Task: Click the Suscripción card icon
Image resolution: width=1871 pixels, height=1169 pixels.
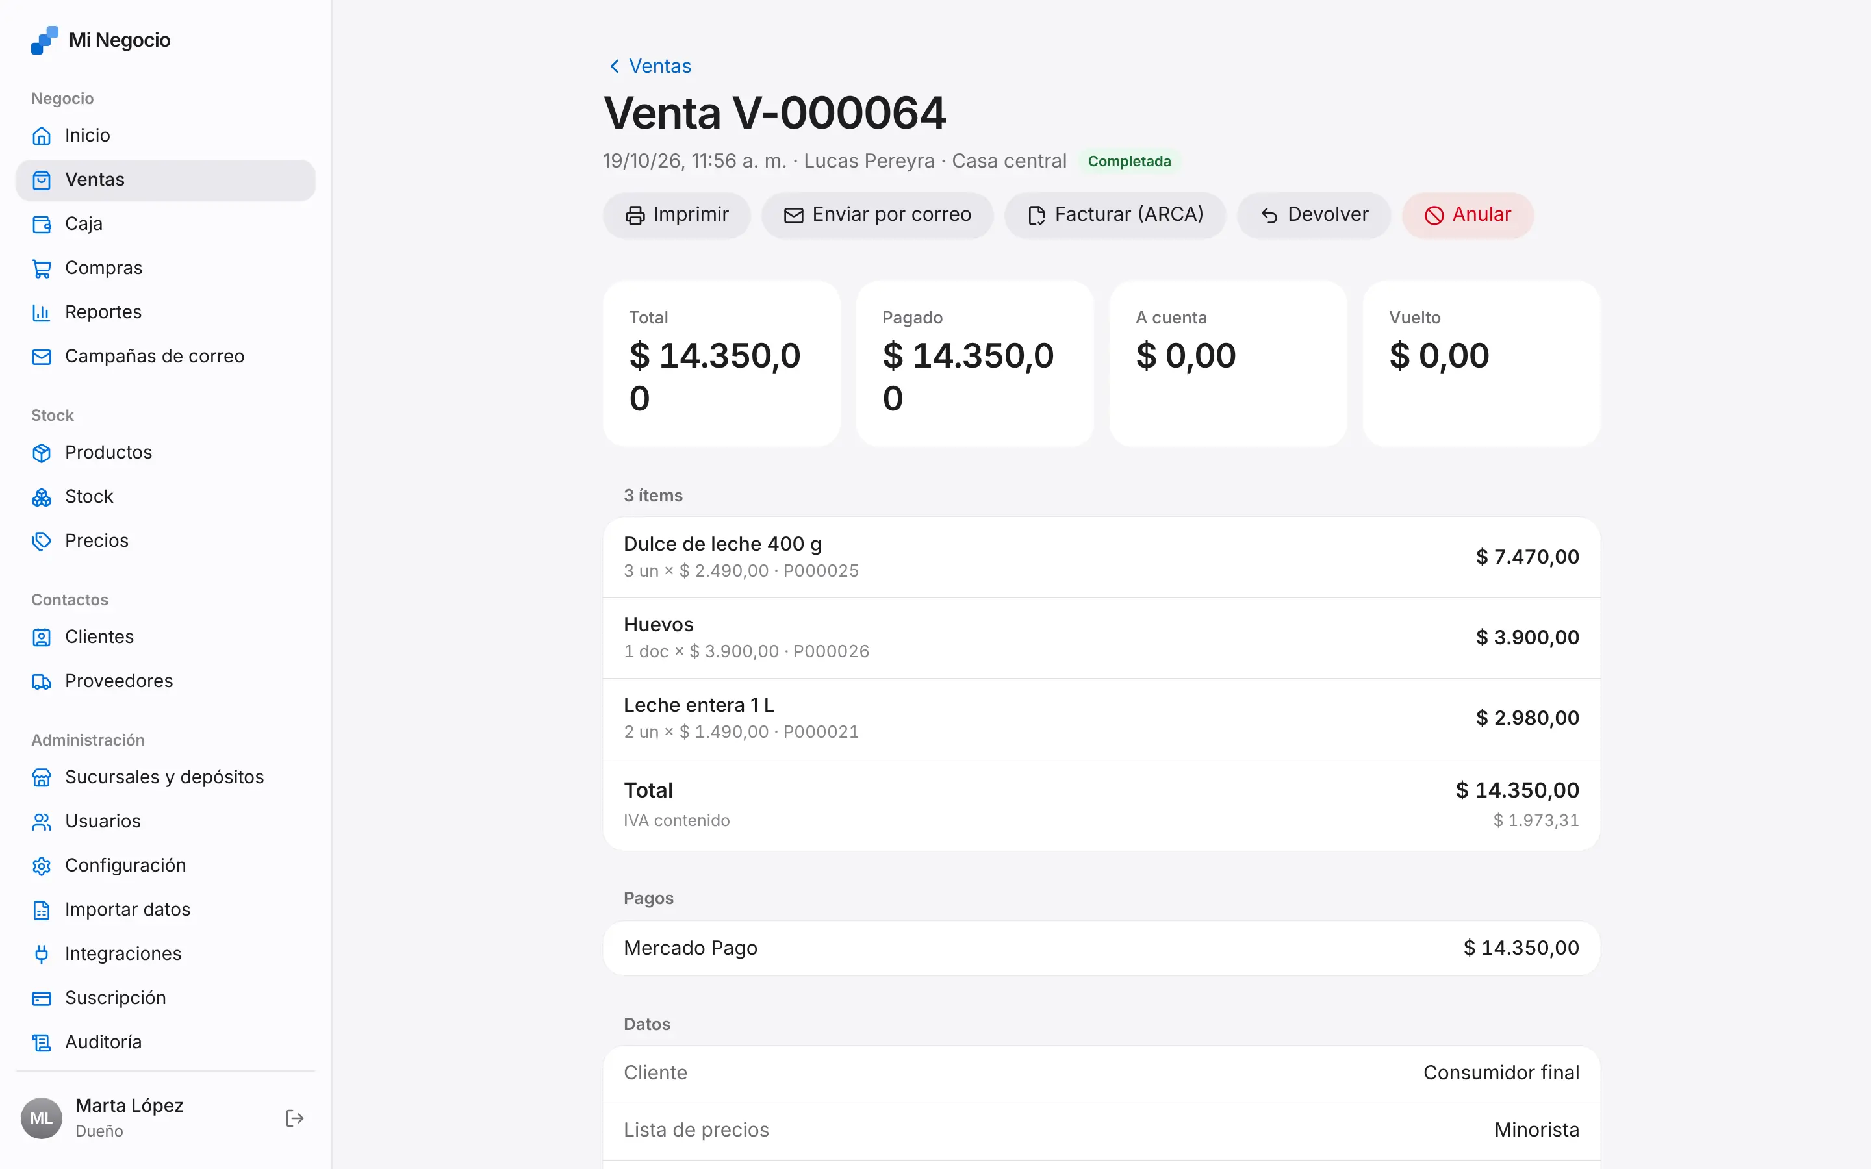Action: pyautogui.click(x=42, y=998)
